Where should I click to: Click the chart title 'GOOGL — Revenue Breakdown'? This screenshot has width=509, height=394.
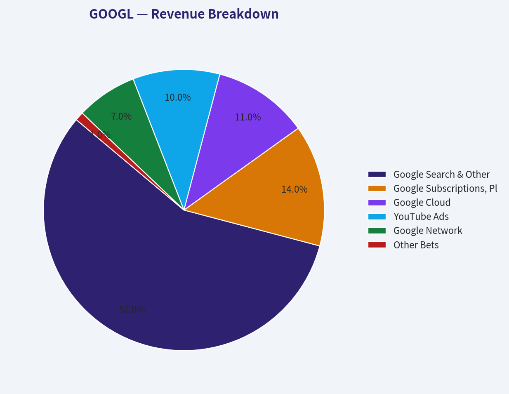pos(184,14)
